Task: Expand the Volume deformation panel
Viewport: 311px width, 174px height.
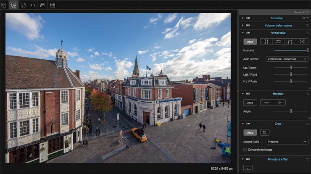Action: click(242, 25)
